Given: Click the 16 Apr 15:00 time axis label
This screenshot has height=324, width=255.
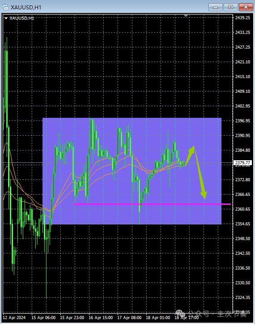Looking at the screenshot, I should click(x=101, y=318).
